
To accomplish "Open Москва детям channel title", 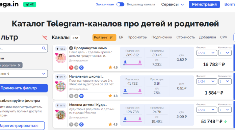I will [88, 105].
